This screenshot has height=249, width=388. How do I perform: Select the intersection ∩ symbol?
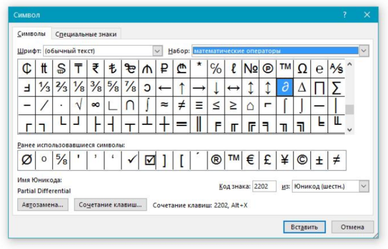pos(130,105)
